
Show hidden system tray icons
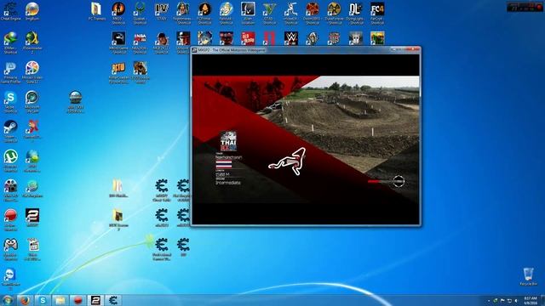(489, 301)
